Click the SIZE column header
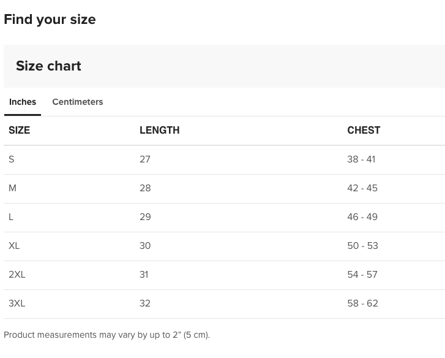This screenshot has width=445, height=358. click(19, 130)
